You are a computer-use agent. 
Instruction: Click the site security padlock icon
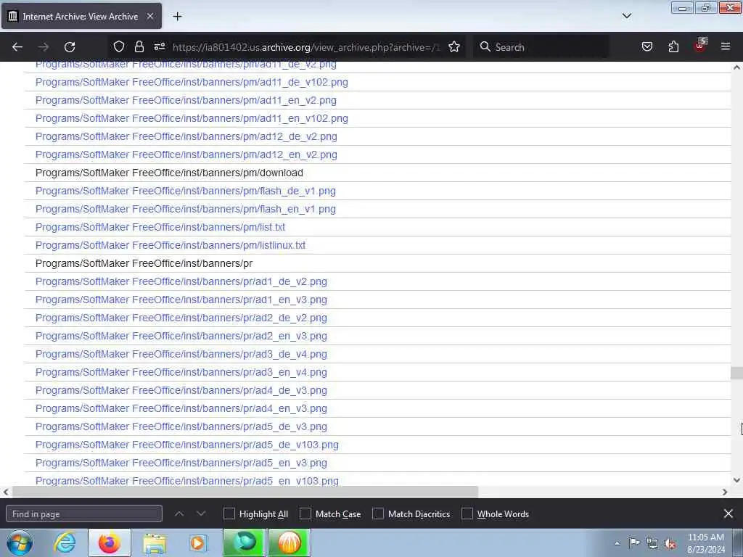tap(139, 47)
